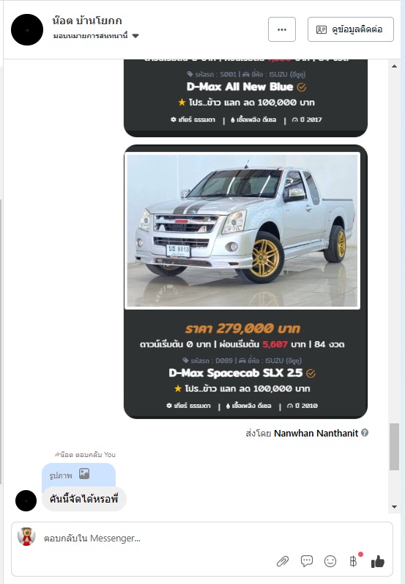This screenshot has height=584, width=405.
Task: Open saved replies speech bubble icon
Action: click(306, 561)
